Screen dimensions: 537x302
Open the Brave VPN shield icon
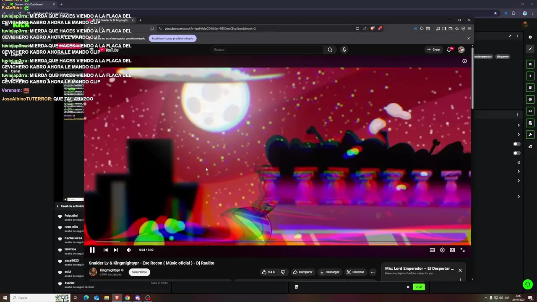pyautogui.click(x=463, y=29)
